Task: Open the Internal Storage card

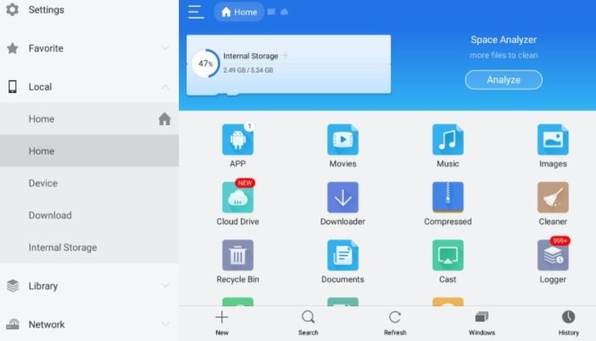Action: [288, 64]
